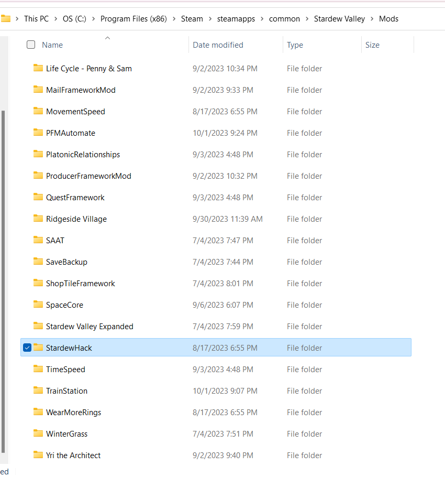Select the TimeSpeed folder name

pos(65,370)
